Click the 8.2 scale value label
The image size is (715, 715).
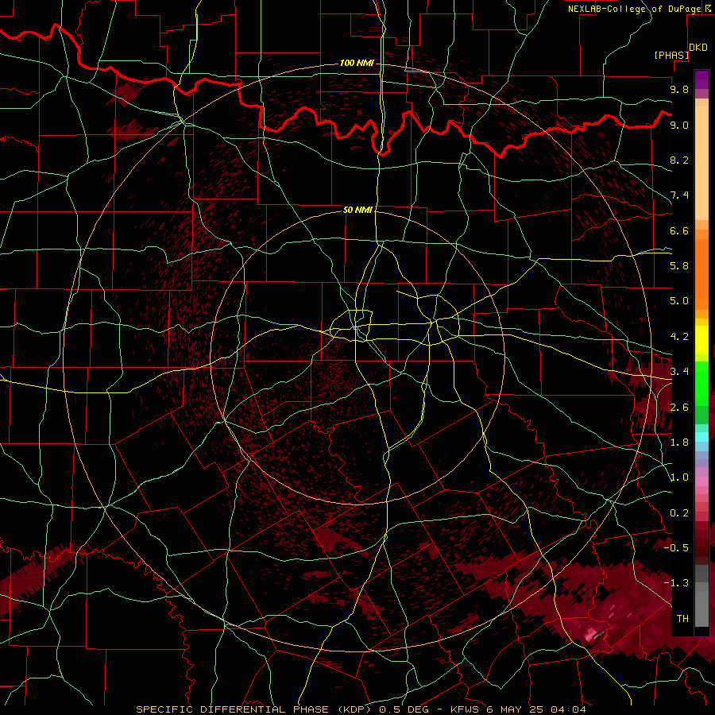pos(679,160)
